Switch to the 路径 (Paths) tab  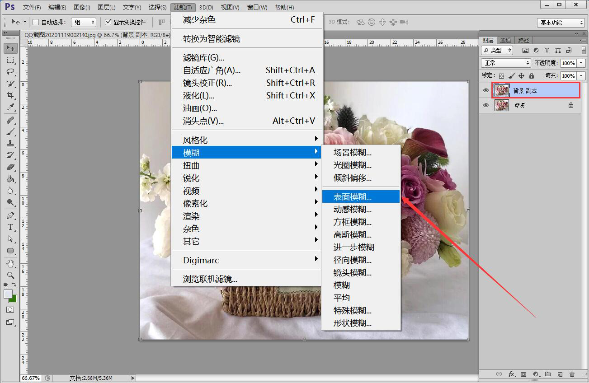point(523,40)
